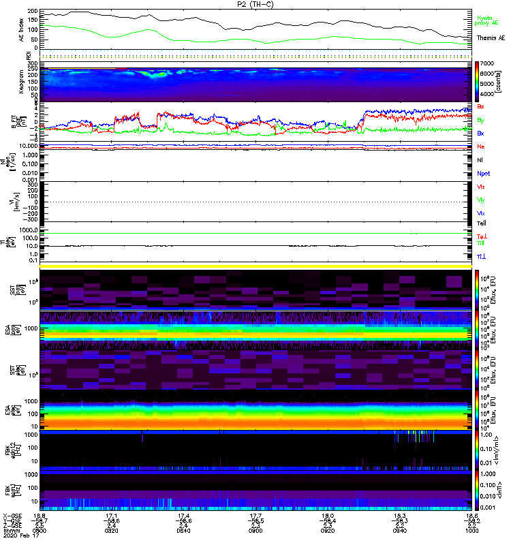The height and width of the screenshot is (545, 511).
Task: Click the 'hhmm' row label
Action: 10,531
